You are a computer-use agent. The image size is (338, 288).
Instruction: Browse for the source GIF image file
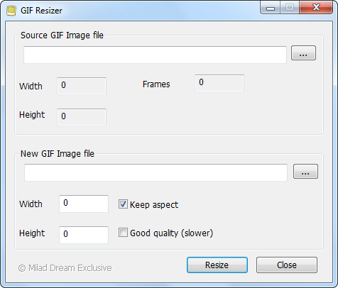pyautogui.click(x=303, y=53)
